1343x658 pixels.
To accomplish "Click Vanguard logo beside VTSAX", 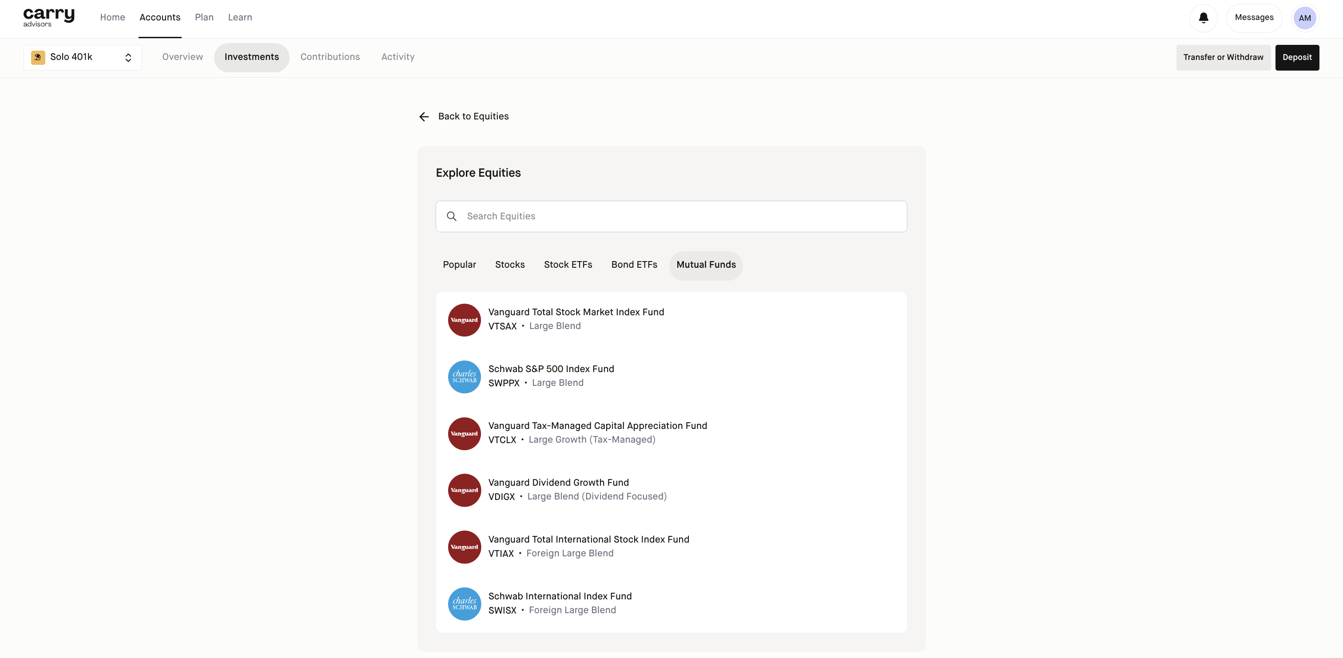I will coord(464,320).
